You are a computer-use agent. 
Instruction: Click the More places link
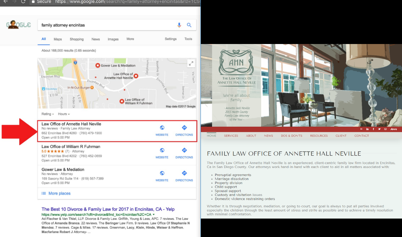pos(59,193)
